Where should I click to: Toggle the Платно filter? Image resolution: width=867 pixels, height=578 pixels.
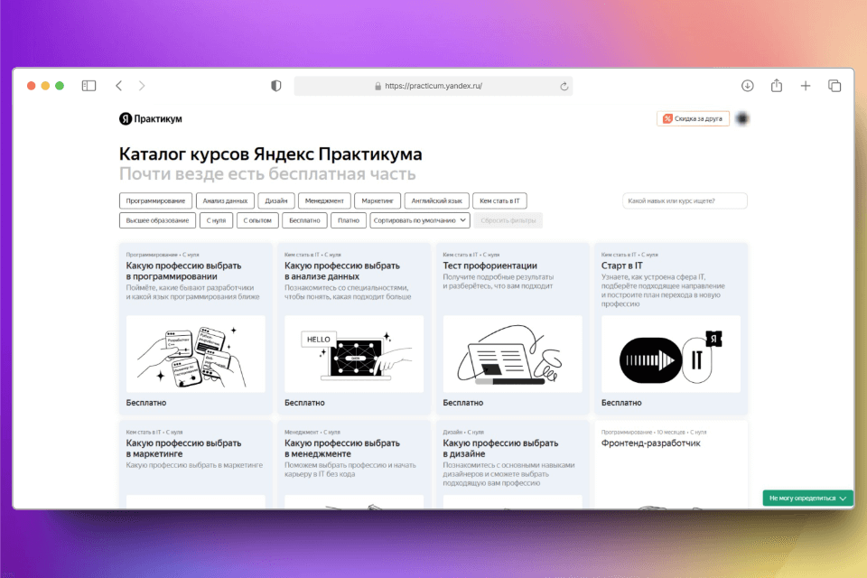349,220
